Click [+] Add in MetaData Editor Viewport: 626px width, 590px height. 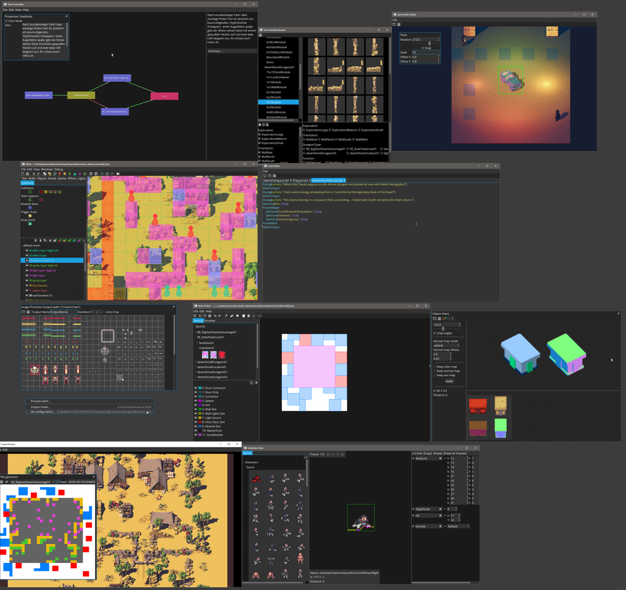coord(417,453)
